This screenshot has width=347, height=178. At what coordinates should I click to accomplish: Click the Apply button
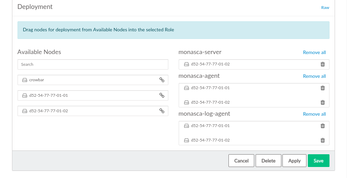[x=294, y=161]
